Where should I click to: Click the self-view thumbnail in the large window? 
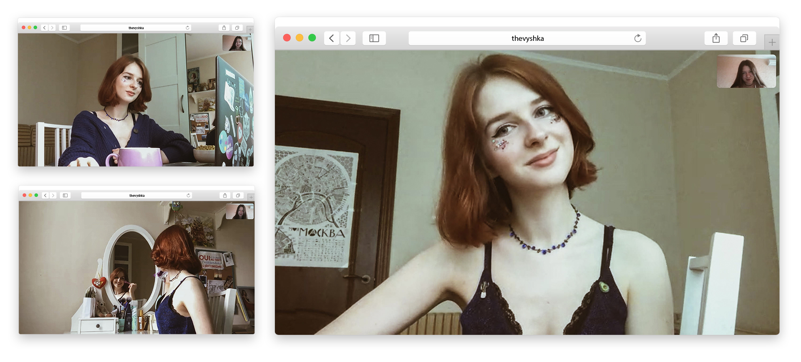click(x=746, y=71)
